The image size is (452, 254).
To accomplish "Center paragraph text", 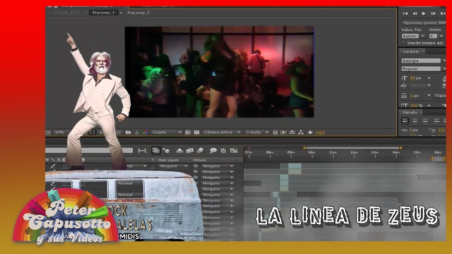I will coord(415,121).
